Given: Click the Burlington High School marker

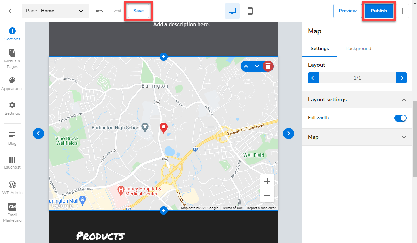Looking at the screenshot, I should [145, 127].
